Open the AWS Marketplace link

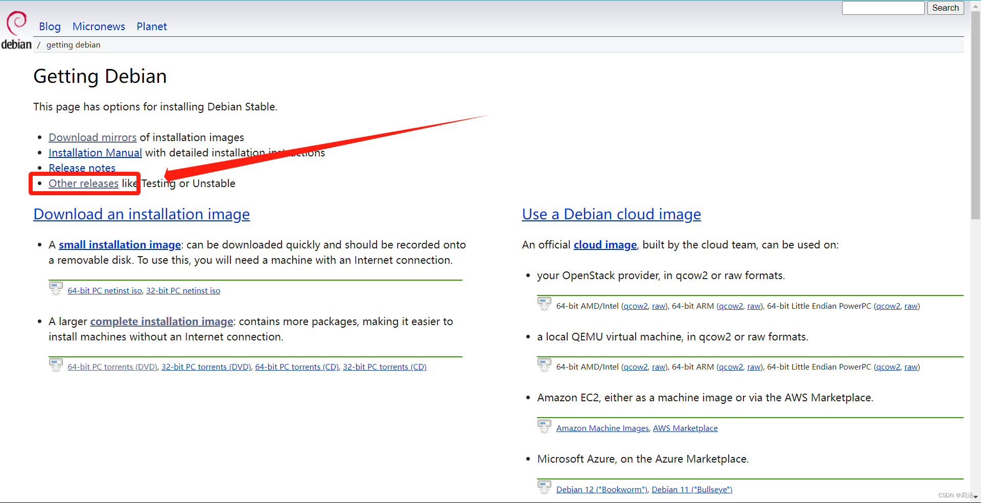coord(685,428)
